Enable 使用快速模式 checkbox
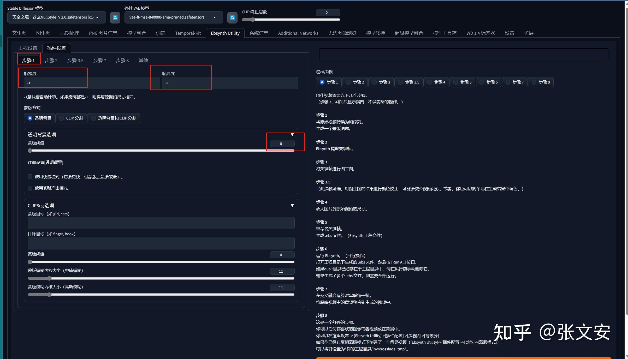 coord(30,177)
